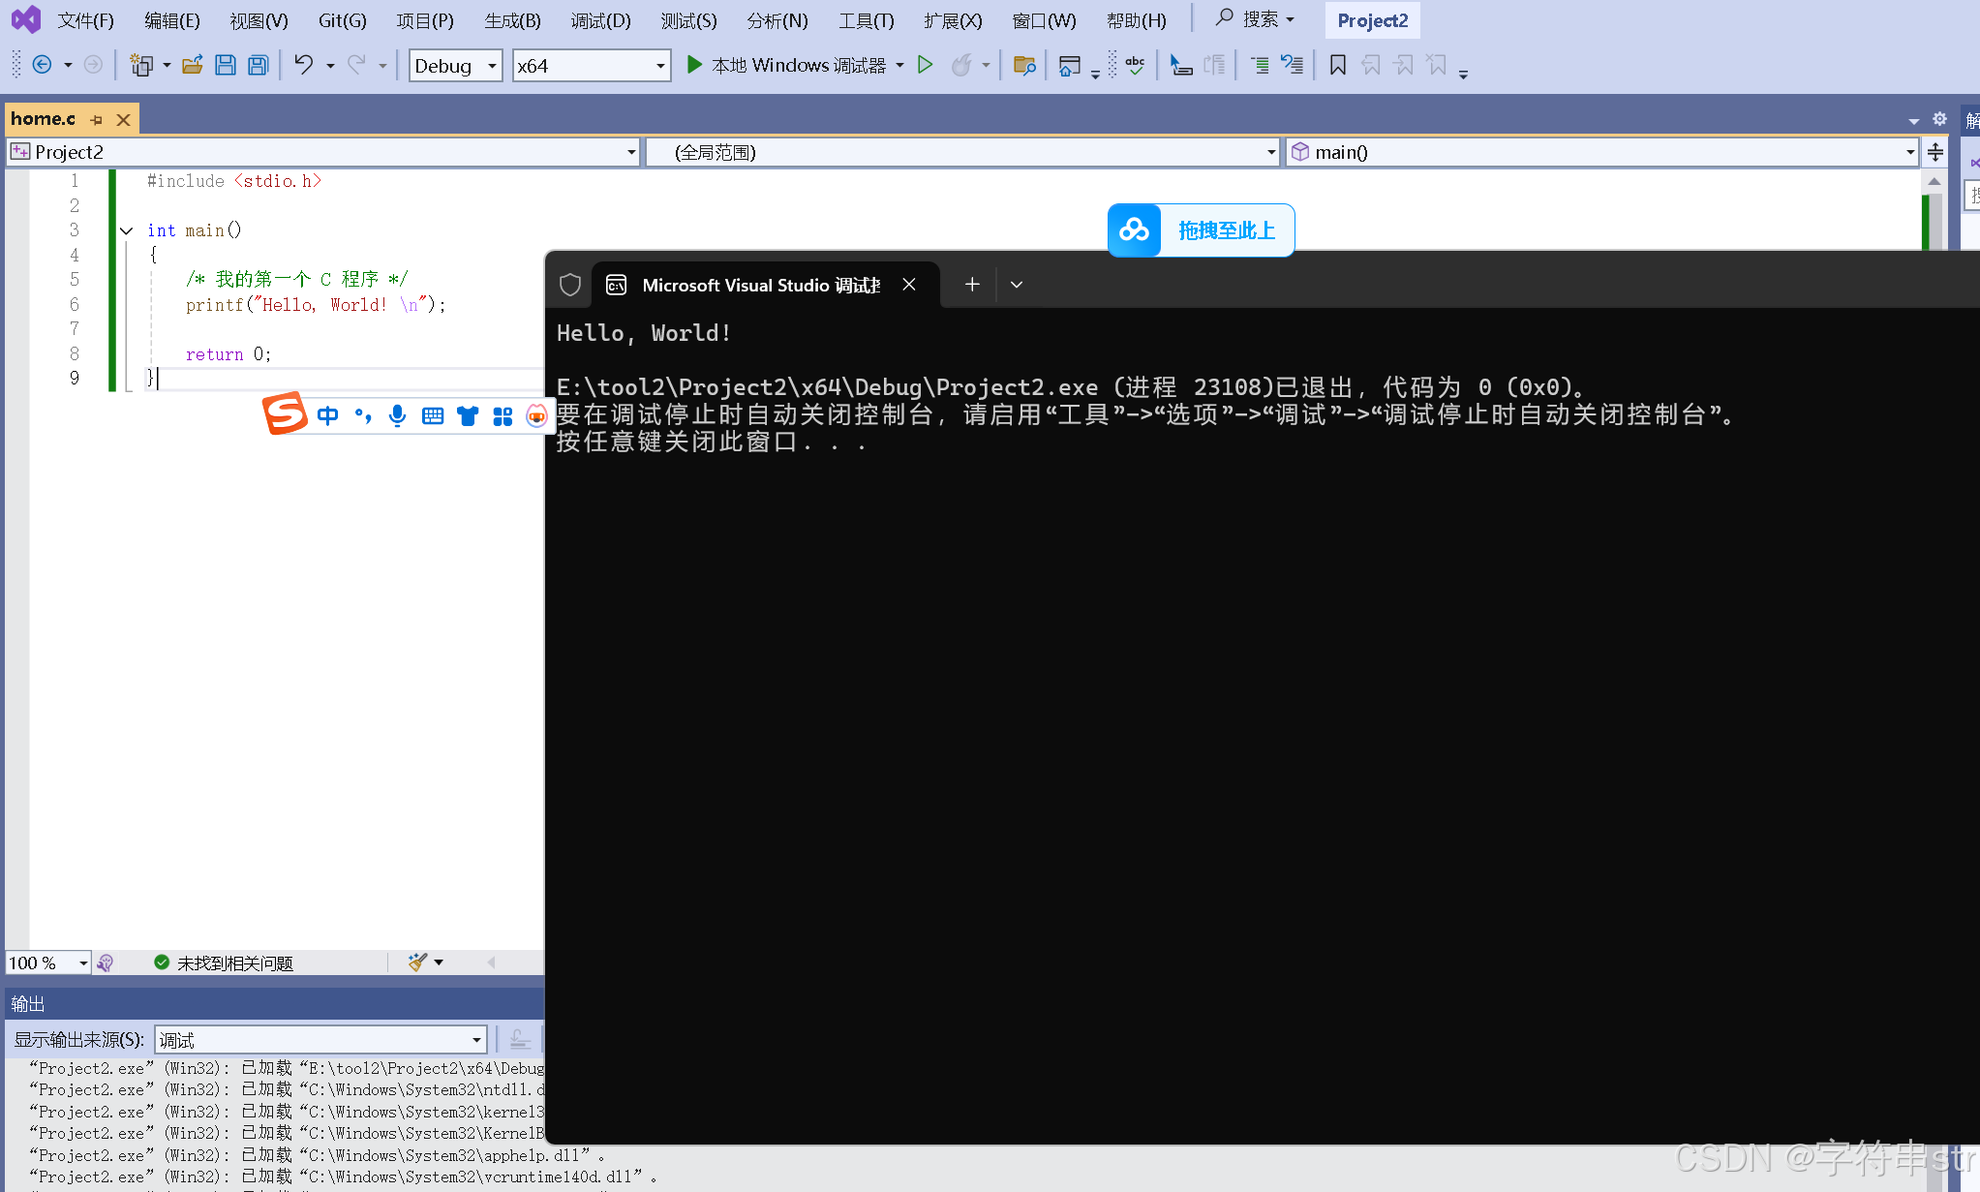Run without debugging via green outline arrow

pyautogui.click(x=925, y=65)
